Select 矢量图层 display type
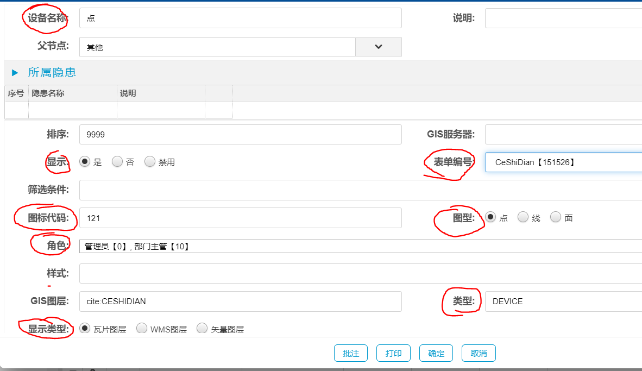The height and width of the screenshot is (371, 642). (202, 329)
